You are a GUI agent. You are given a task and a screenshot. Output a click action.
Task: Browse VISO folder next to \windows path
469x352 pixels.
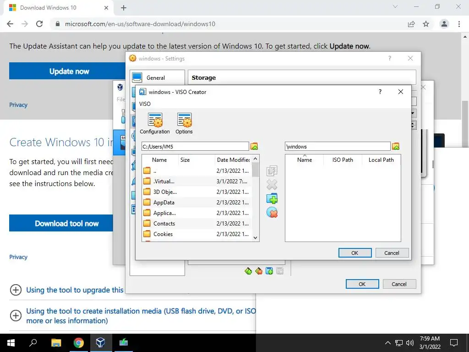coord(395,146)
